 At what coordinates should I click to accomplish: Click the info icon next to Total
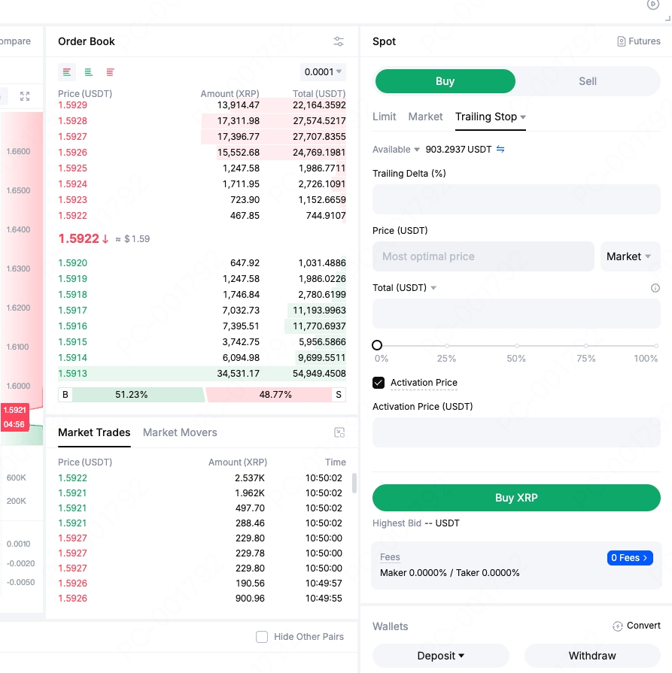point(655,288)
